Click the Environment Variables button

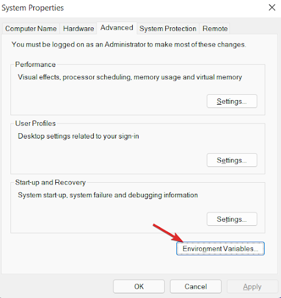pyautogui.click(x=220, y=249)
